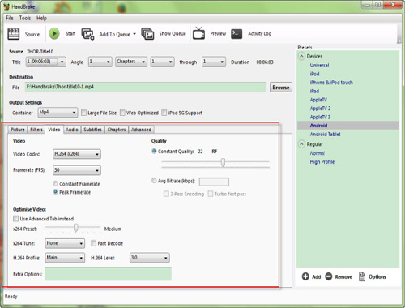The width and height of the screenshot is (405, 308).
Task: Click the x264 Preset slider handle
Action: click(x=76, y=228)
